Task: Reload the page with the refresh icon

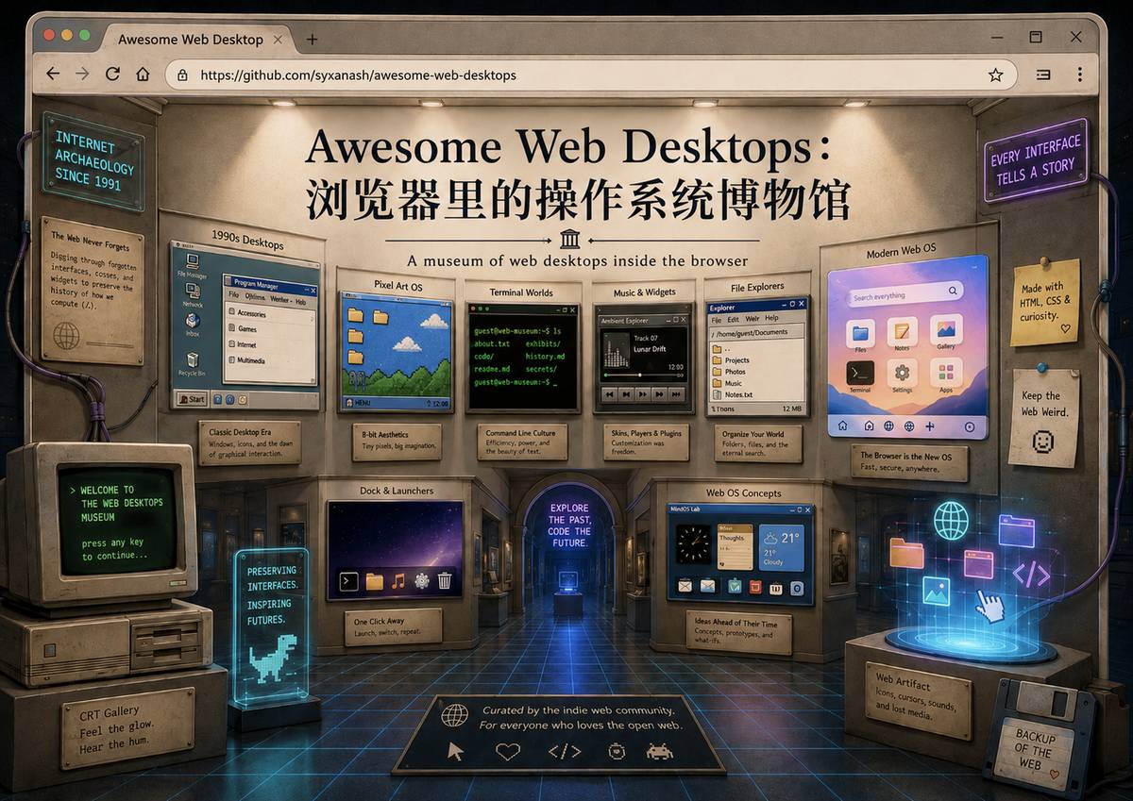Action: (112, 74)
